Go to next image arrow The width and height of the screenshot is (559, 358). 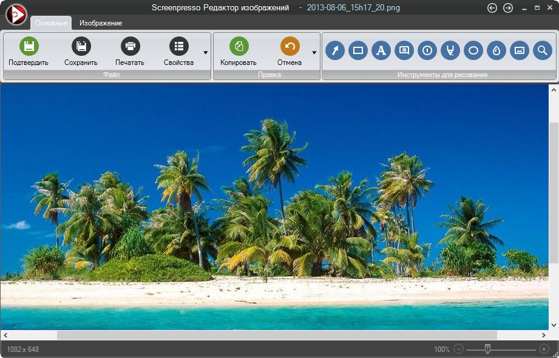[x=507, y=8]
